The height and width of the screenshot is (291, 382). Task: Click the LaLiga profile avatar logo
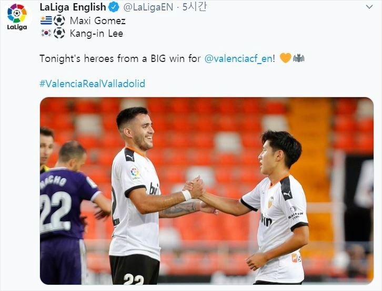pyautogui.click(x=17, y=16)
